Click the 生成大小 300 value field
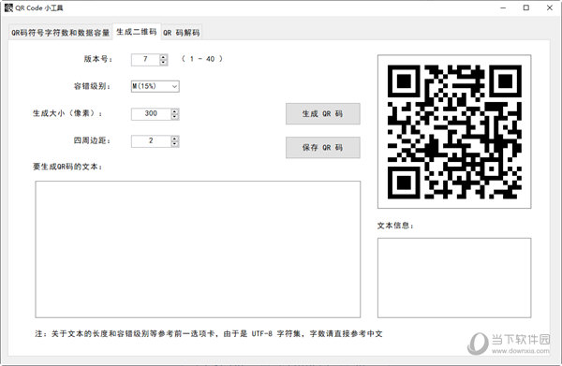Image resolution: width=562 pixels, height=366 pixels. pyautogui.click(x=151, y=114)
